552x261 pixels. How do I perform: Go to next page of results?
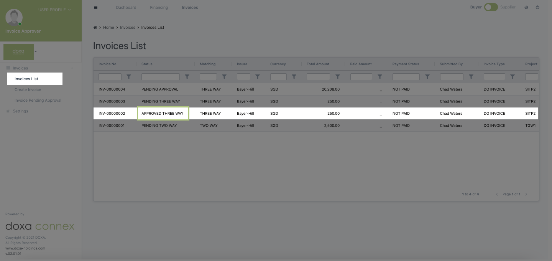tap(526, 194)
